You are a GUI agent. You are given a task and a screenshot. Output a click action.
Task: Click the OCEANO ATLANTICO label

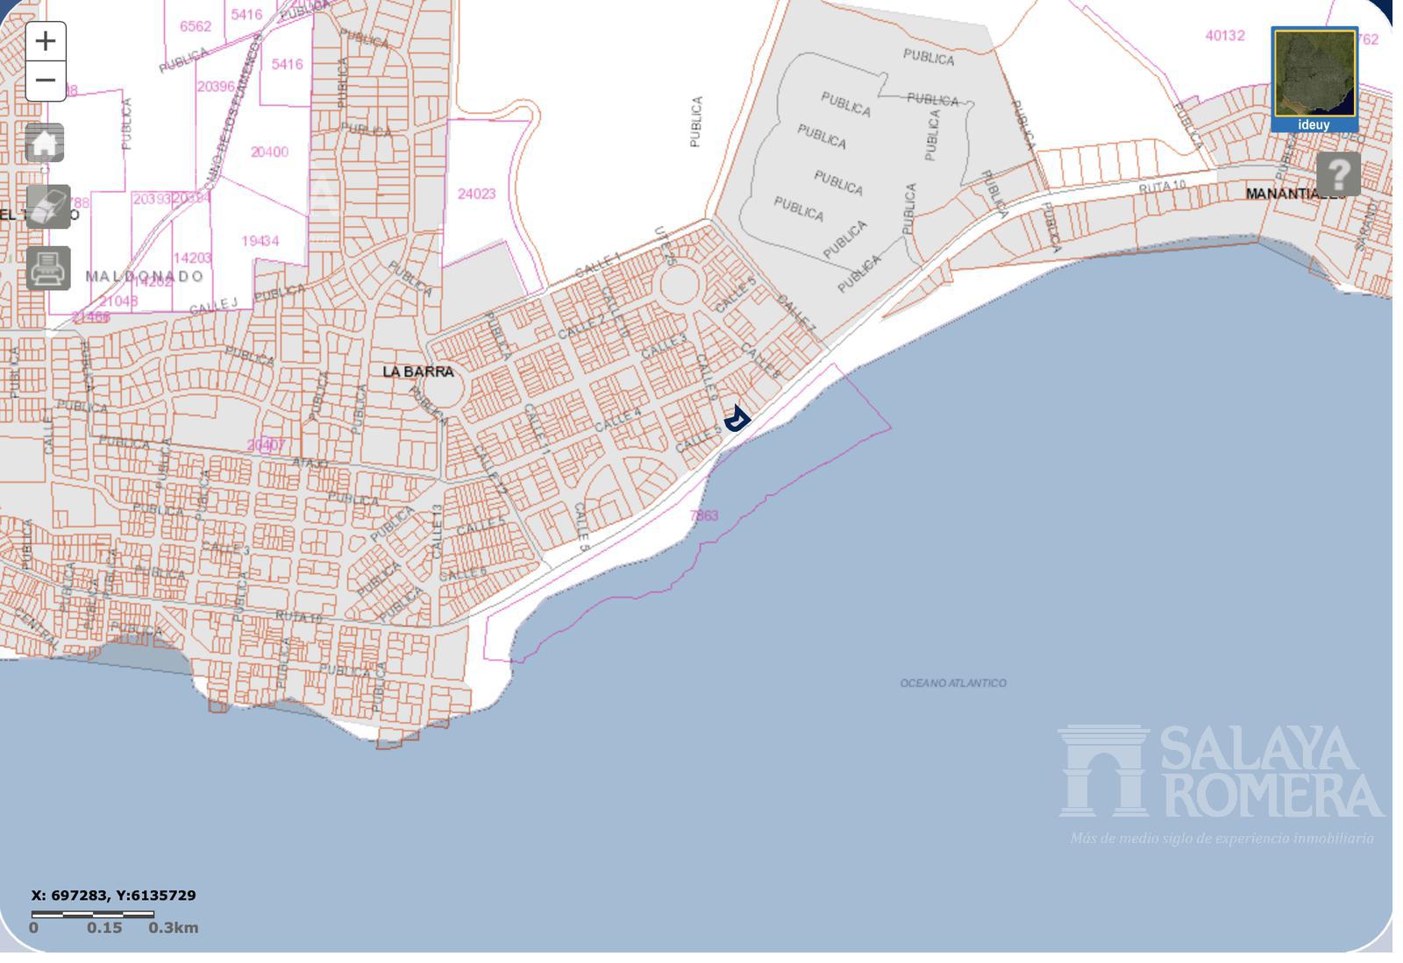tap(953, 683)
